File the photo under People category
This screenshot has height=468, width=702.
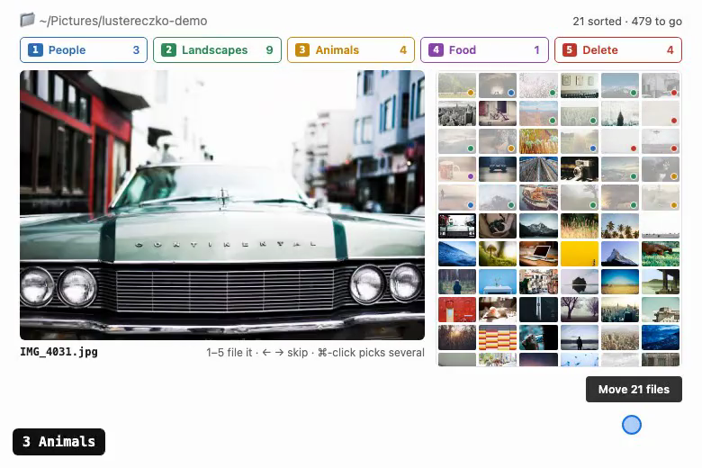point(84,50)
